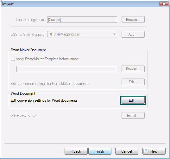Edit conversion settings for FrameMaker documents

(133, 82)
